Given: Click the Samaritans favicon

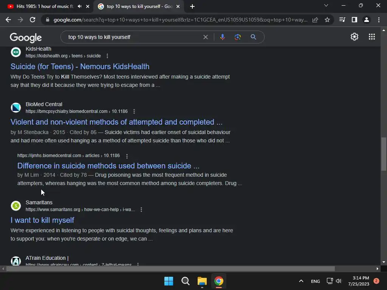Looking at the screenshot, I should [x=16, y=206].
